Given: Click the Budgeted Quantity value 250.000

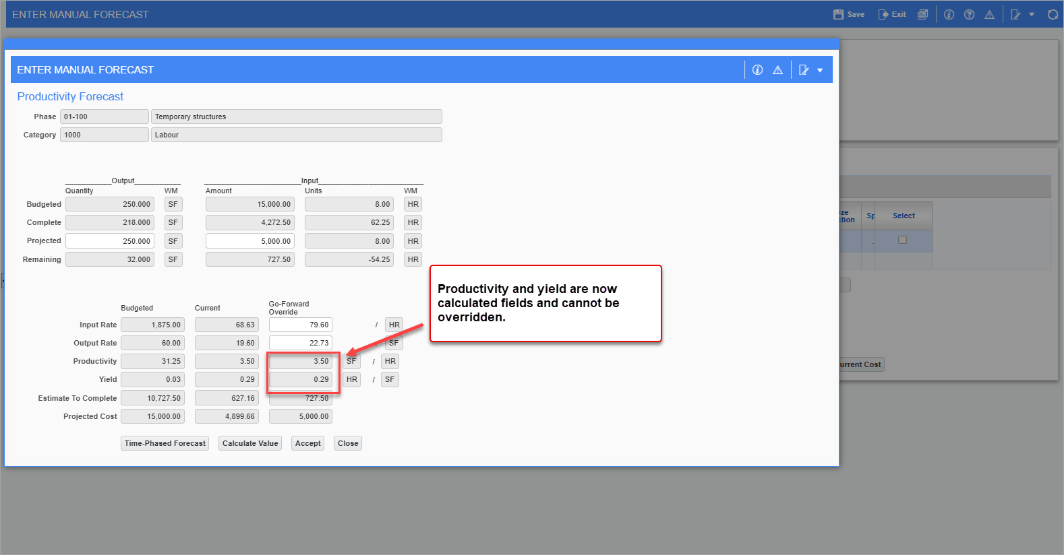Looking at the screenshot, I should pos(110,204).
